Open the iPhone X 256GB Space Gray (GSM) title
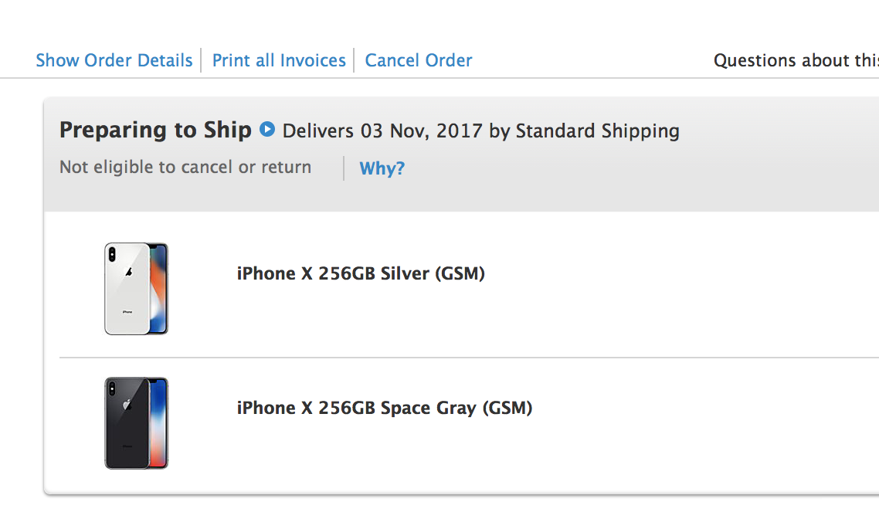879x519 pixels. (385, 408)
